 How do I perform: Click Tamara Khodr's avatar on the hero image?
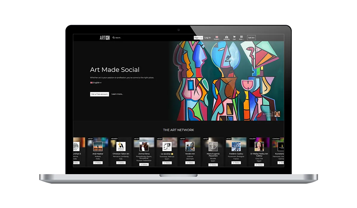[x=277, y=114]
